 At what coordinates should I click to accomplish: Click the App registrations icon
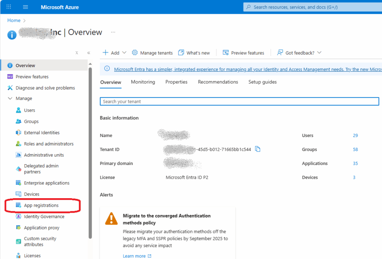18,205
